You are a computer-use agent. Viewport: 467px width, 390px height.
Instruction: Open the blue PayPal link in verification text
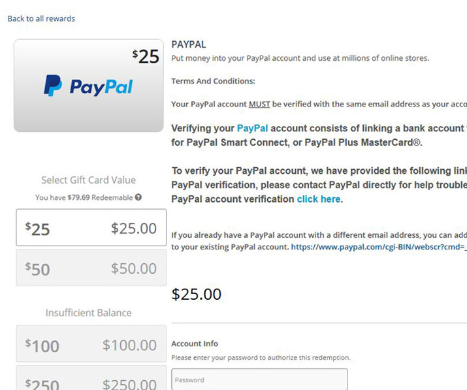coord(252,128)
